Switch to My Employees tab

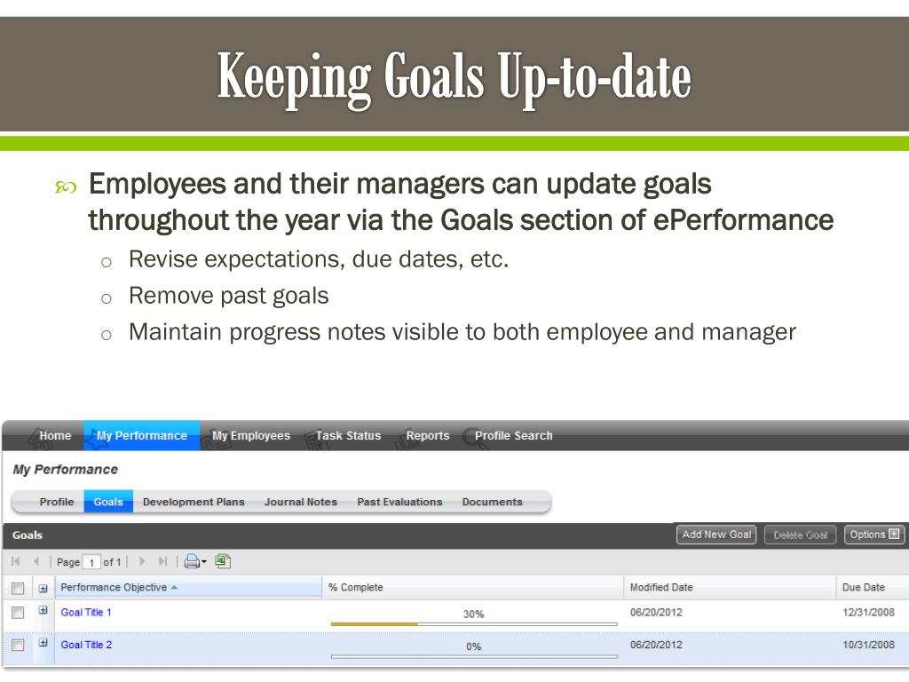pyautogui.click(x=251, y=435)
